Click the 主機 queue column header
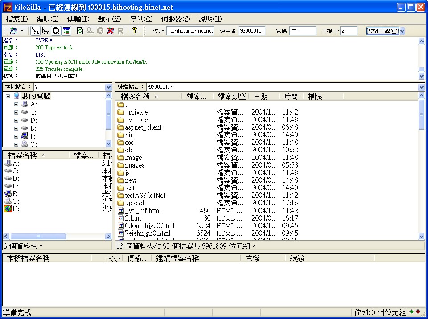This screenshot has width=428, height=319. click(263, 258)
